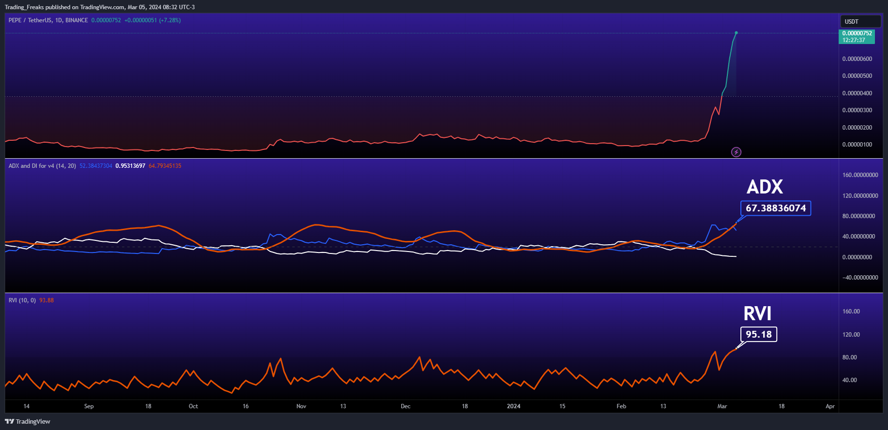Select the large ADX text annotation
The height and width of the screenshot is (430, 888).
[765, 187]
